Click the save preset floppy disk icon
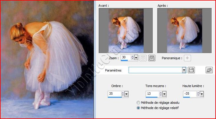216x119 pixels. coord(191,70)
